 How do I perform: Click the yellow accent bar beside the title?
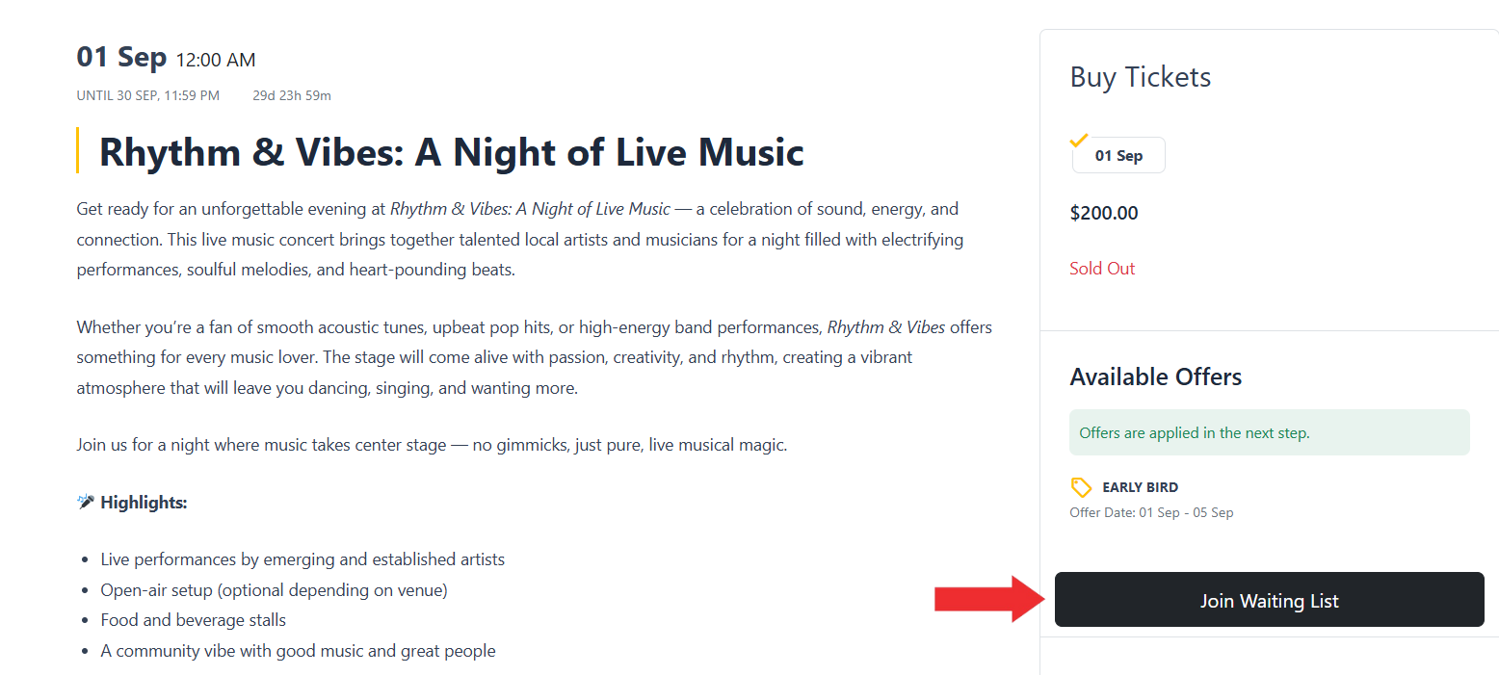pos(78,150)
